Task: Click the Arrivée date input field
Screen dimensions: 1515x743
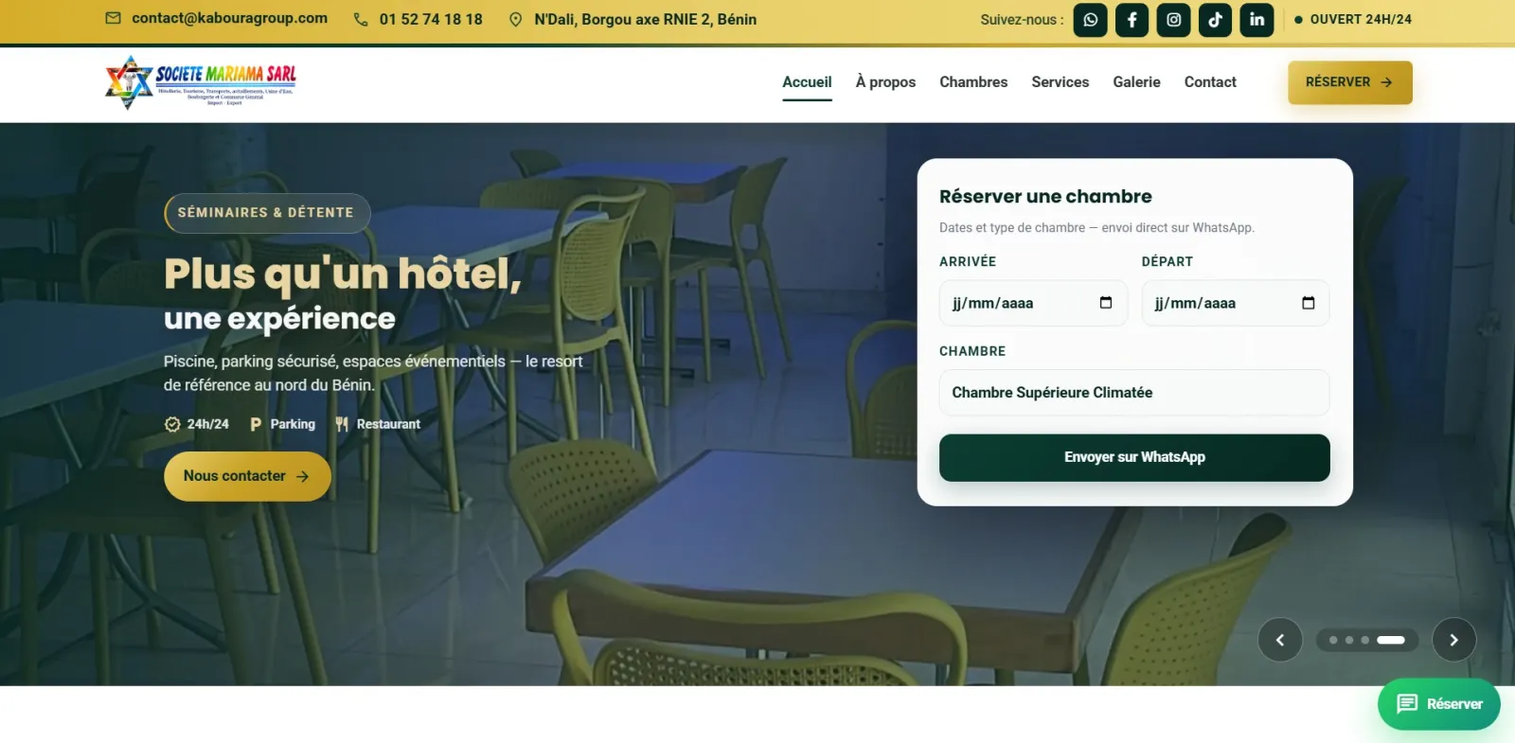Action: pos(1033,303)
